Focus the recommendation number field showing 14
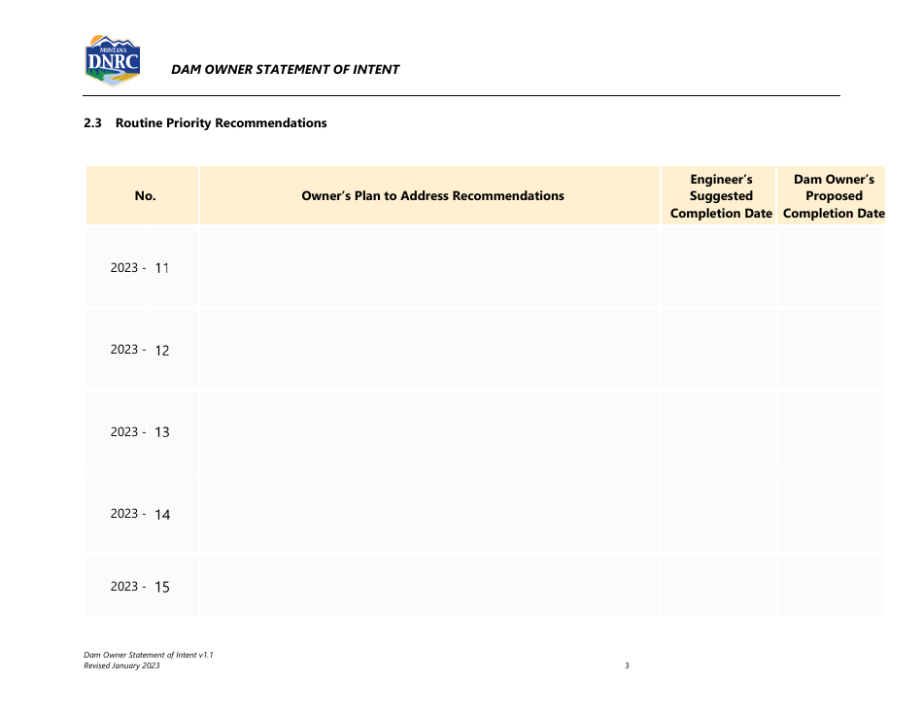This screenshot has width=923, height=714. pyautogui.click(x=171, y=514)
